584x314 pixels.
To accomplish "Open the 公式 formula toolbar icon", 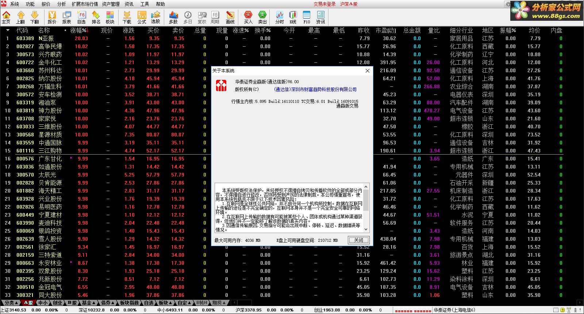I will click(x=142, y=17).
